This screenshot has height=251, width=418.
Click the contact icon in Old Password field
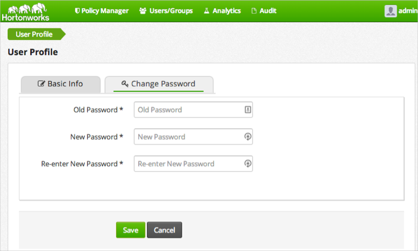(247, 110)
